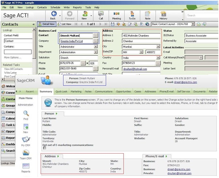Open Team CRM in SageCRM sidebar
The height and width of the screenshot is (178, 219).
click(x=26, y=153)
